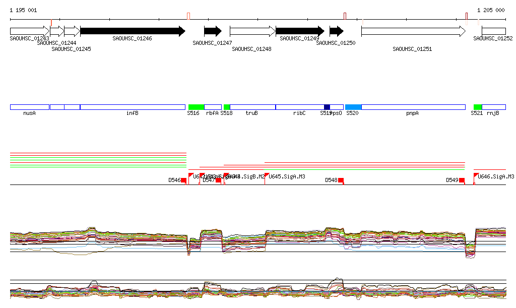Click the SAOUHSC_01246 black gene arrow

pos(132,31)
